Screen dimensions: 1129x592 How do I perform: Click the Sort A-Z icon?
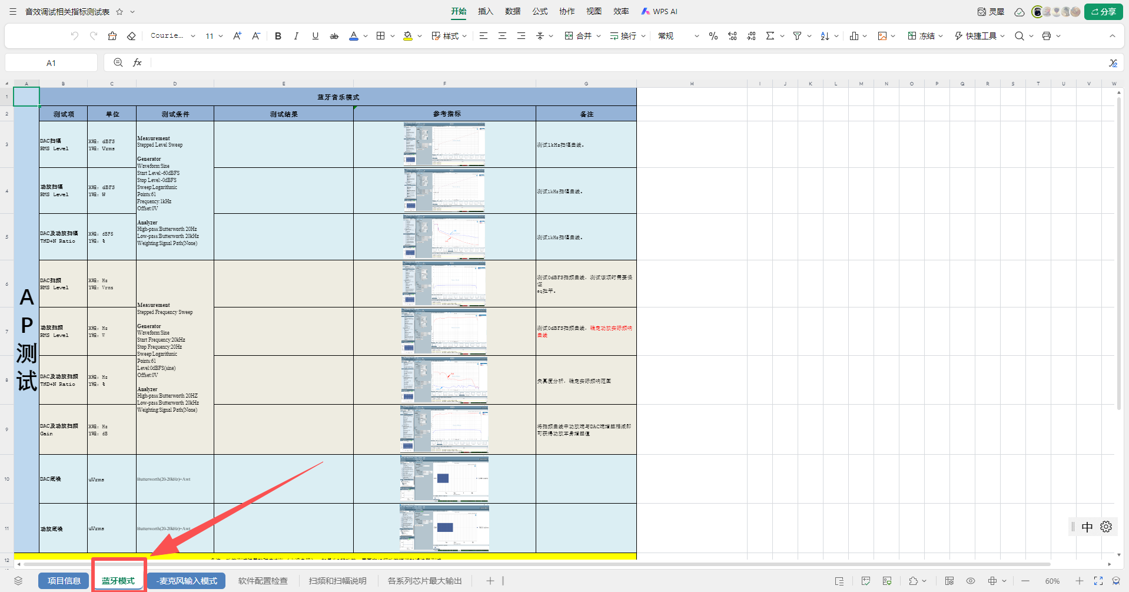[x=825, y=36]
